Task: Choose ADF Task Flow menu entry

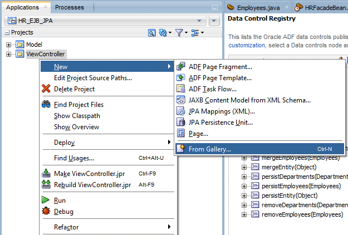Action: [259, 89]
